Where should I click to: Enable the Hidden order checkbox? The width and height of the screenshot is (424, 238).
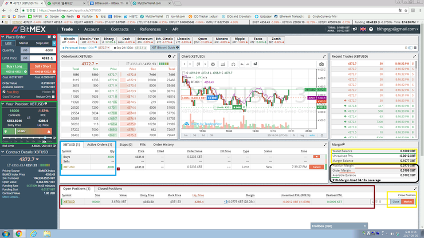point(53,92)
